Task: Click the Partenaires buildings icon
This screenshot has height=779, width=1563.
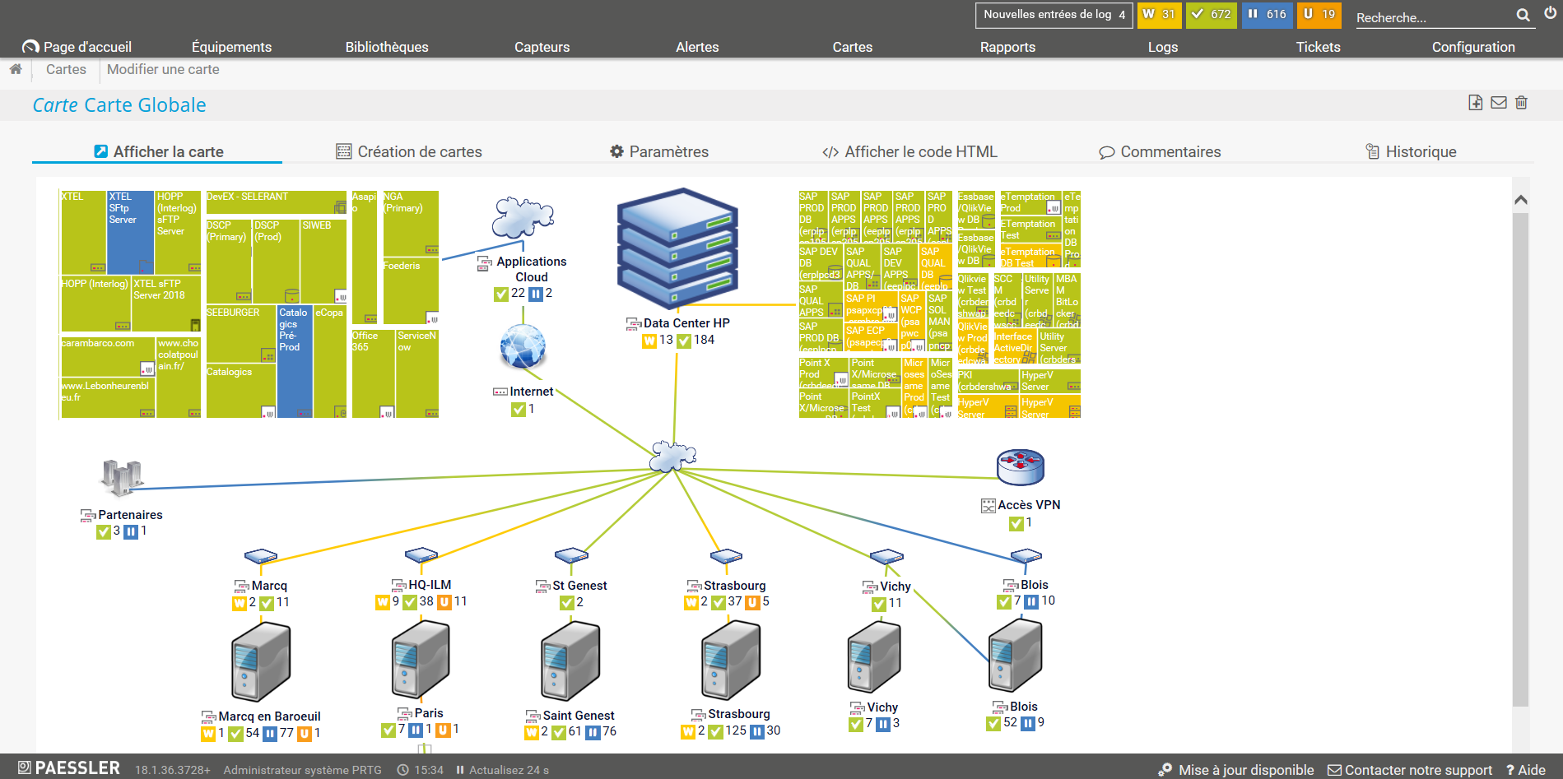Action: (122, 478)
